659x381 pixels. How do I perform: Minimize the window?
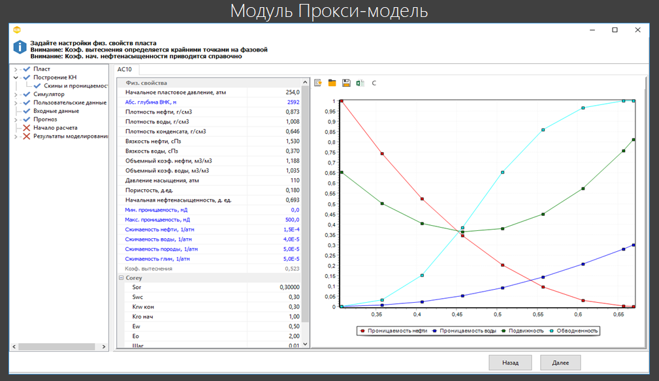[592, 30]
